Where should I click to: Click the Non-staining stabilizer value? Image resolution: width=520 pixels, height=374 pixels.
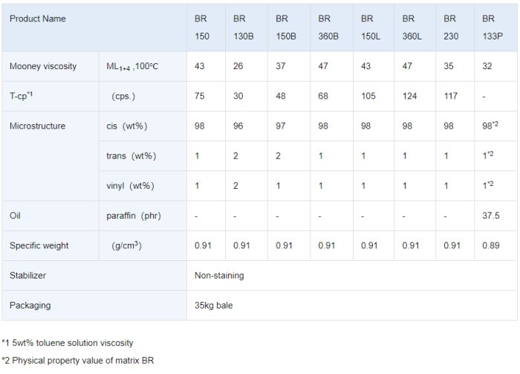tap(219, 275)
